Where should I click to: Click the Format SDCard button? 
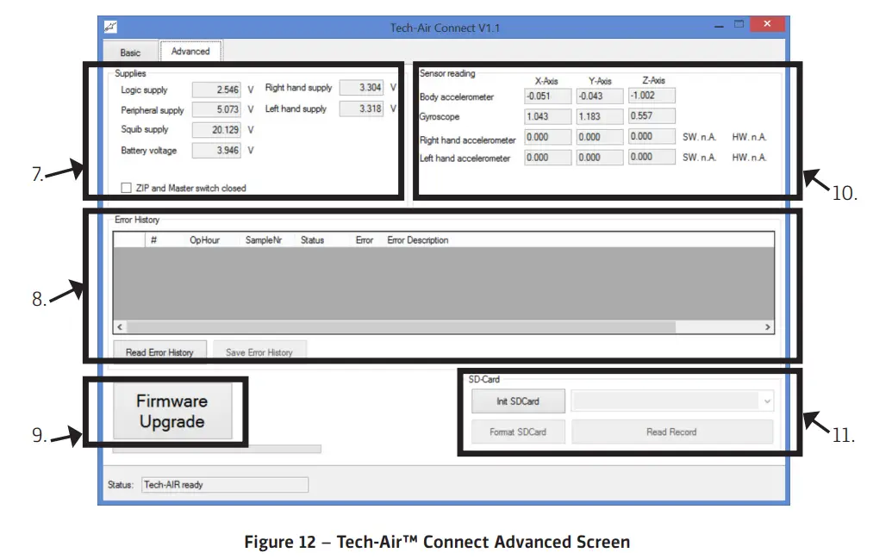tap(517, 432)
